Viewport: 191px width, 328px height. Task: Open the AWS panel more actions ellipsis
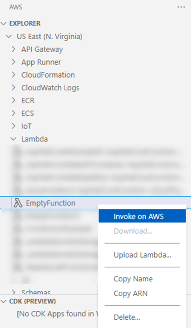(x=181, y=7)
